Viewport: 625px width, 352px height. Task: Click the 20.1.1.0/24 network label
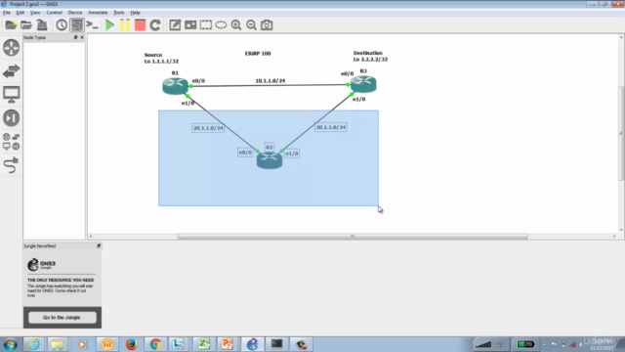tap(208, 128)
